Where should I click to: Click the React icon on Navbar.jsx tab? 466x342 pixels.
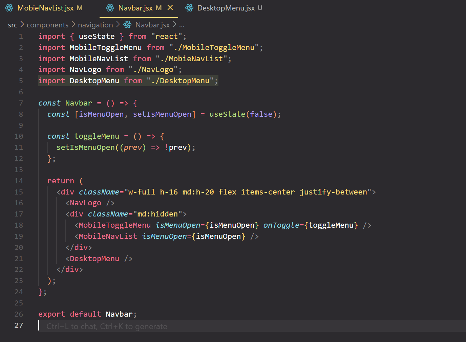110,8
